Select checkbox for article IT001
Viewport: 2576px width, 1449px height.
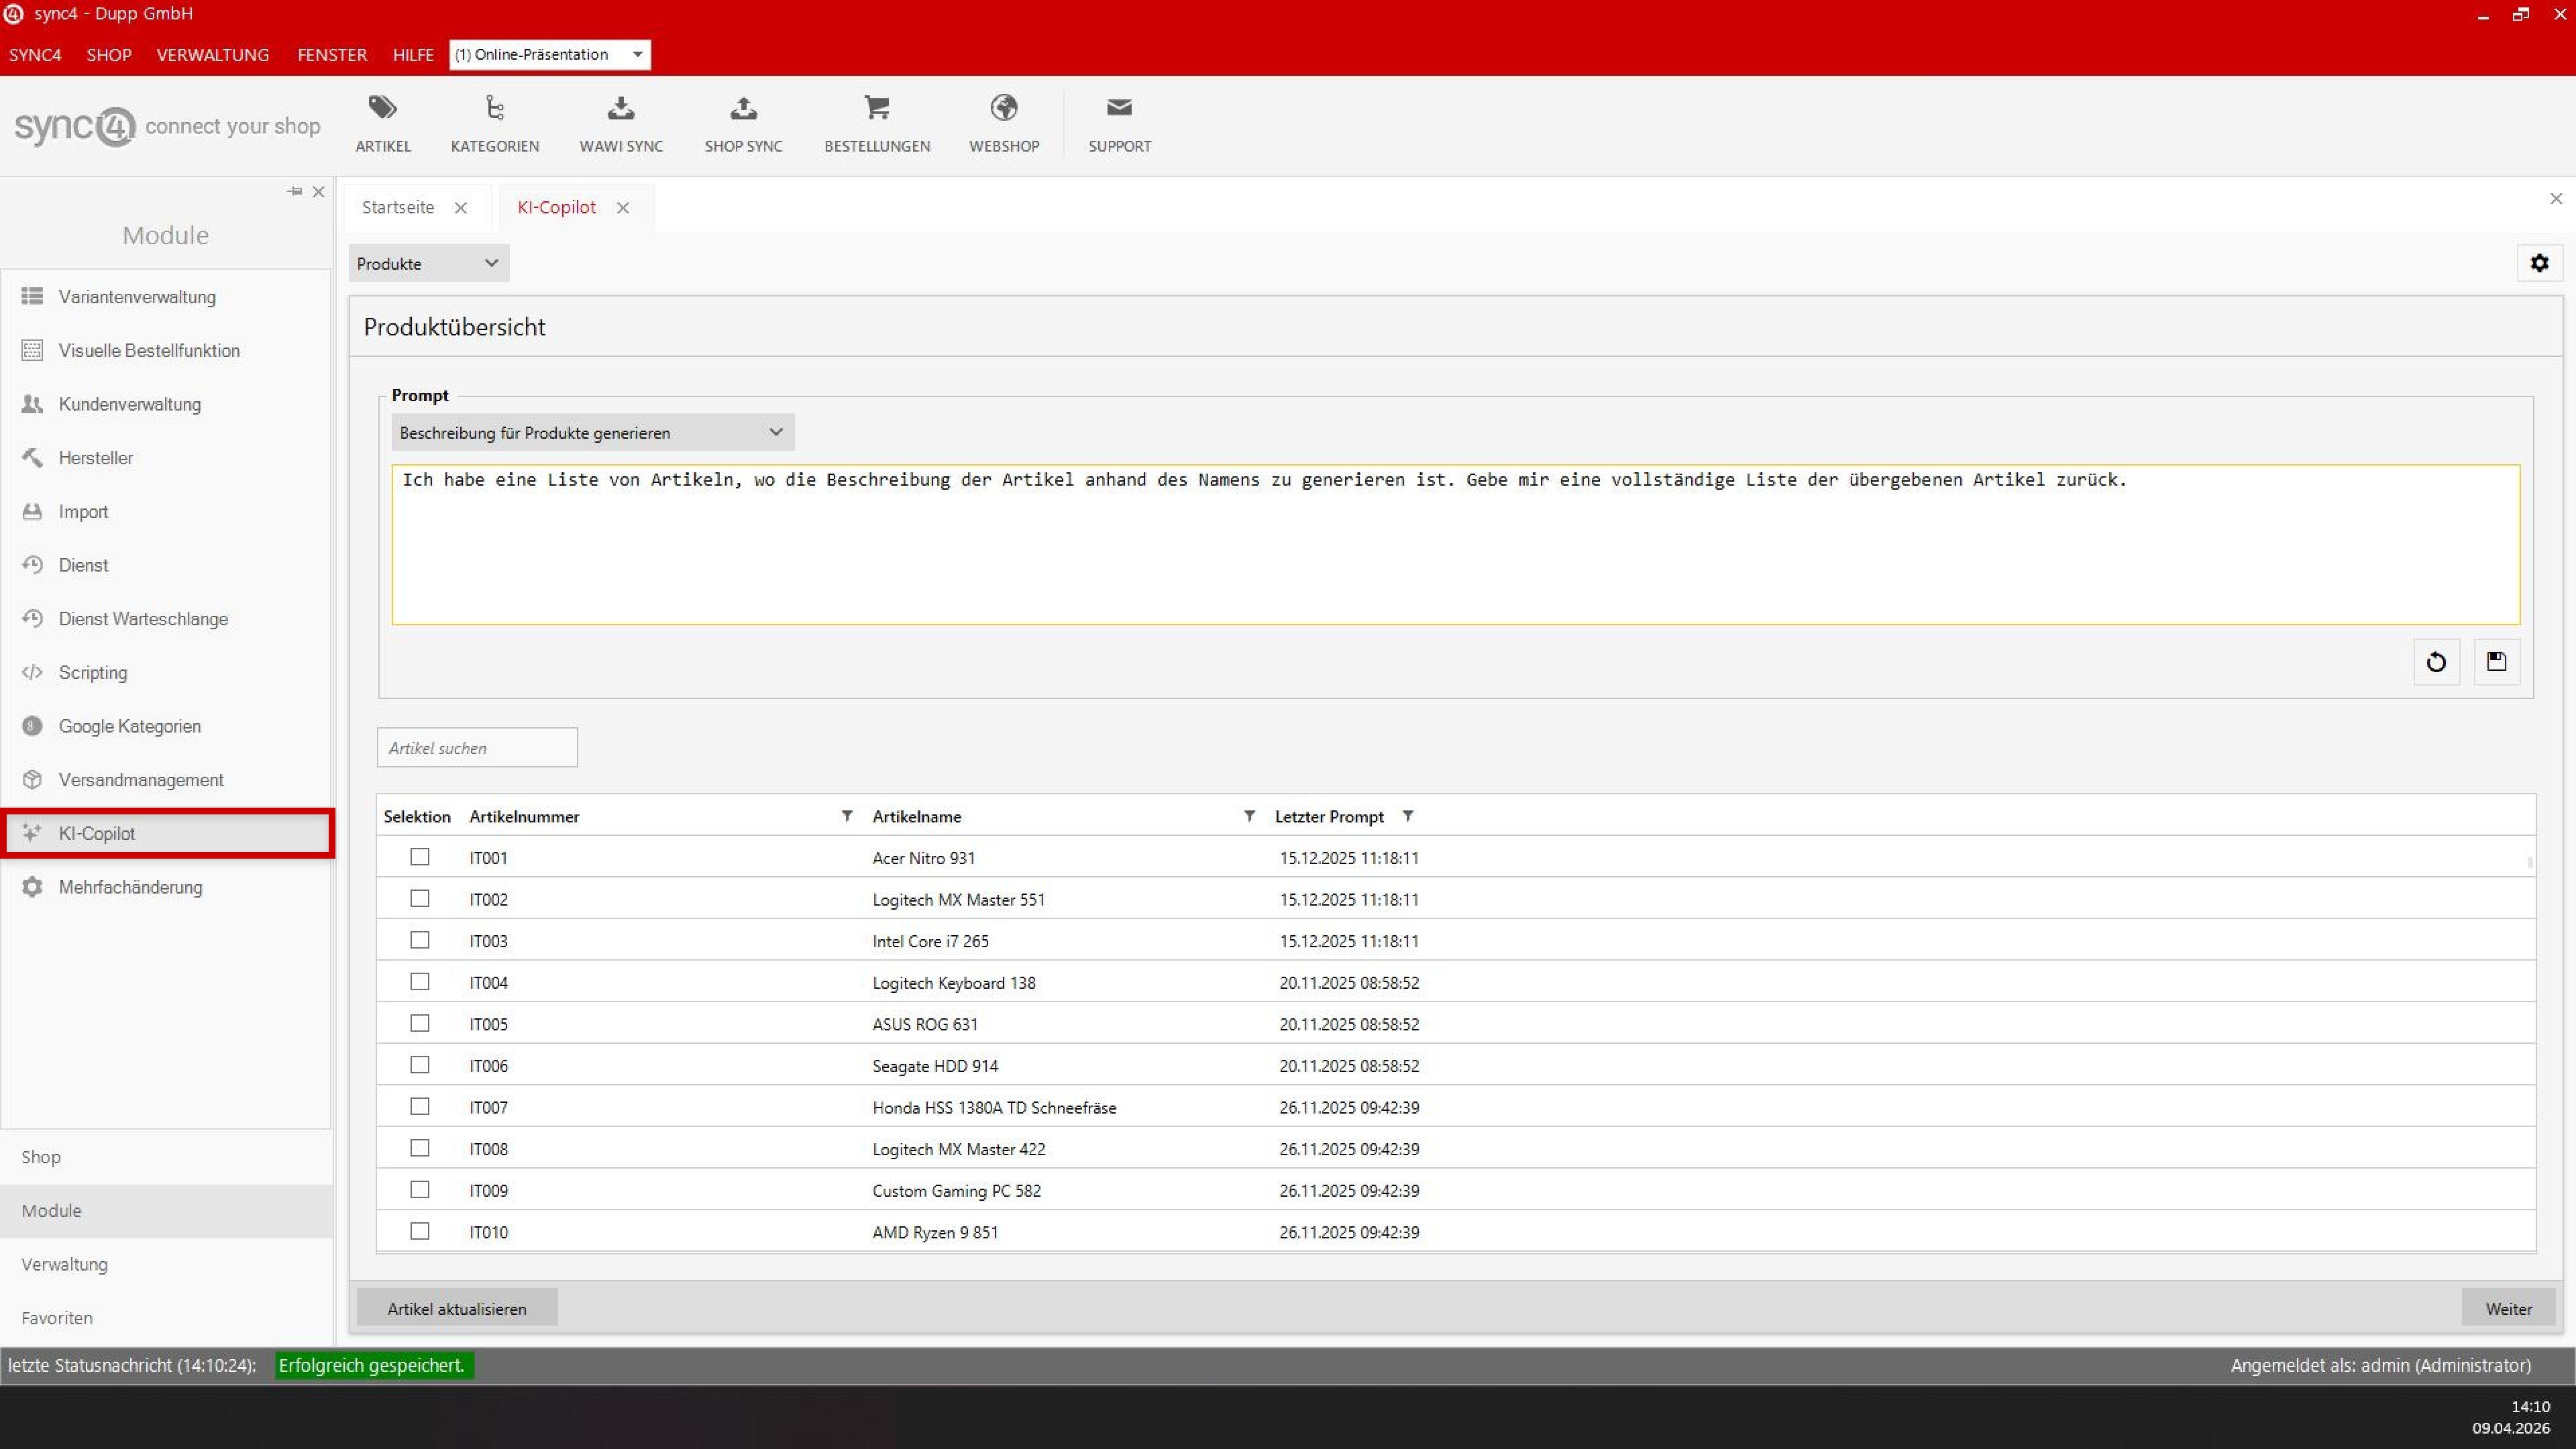[x=420, y=857]
